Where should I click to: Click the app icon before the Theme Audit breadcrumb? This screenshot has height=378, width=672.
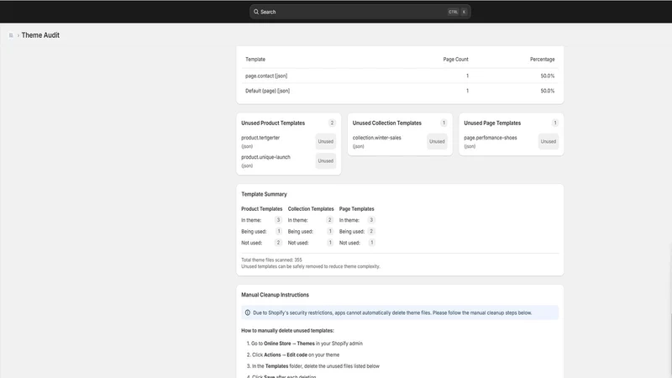click(x=11, y=35)
